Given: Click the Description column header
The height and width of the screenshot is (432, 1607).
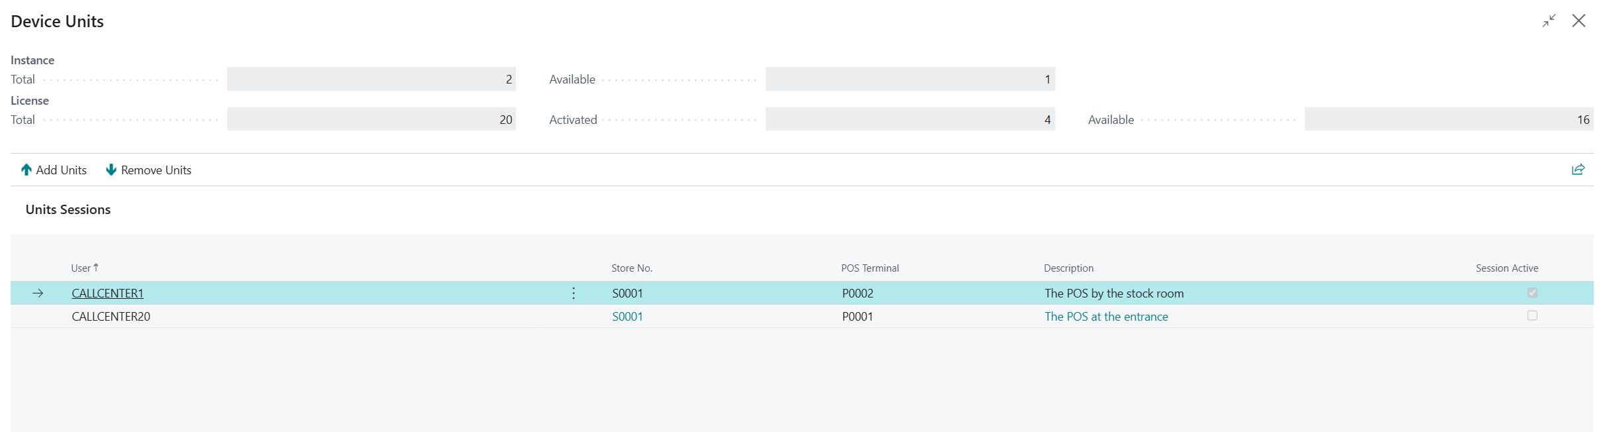Looking at the screenshot, I should point(1068,268).
